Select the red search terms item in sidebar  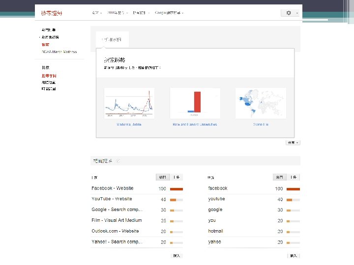49,76
